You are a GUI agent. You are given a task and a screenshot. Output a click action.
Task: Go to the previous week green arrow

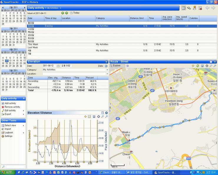click(62, 13)
